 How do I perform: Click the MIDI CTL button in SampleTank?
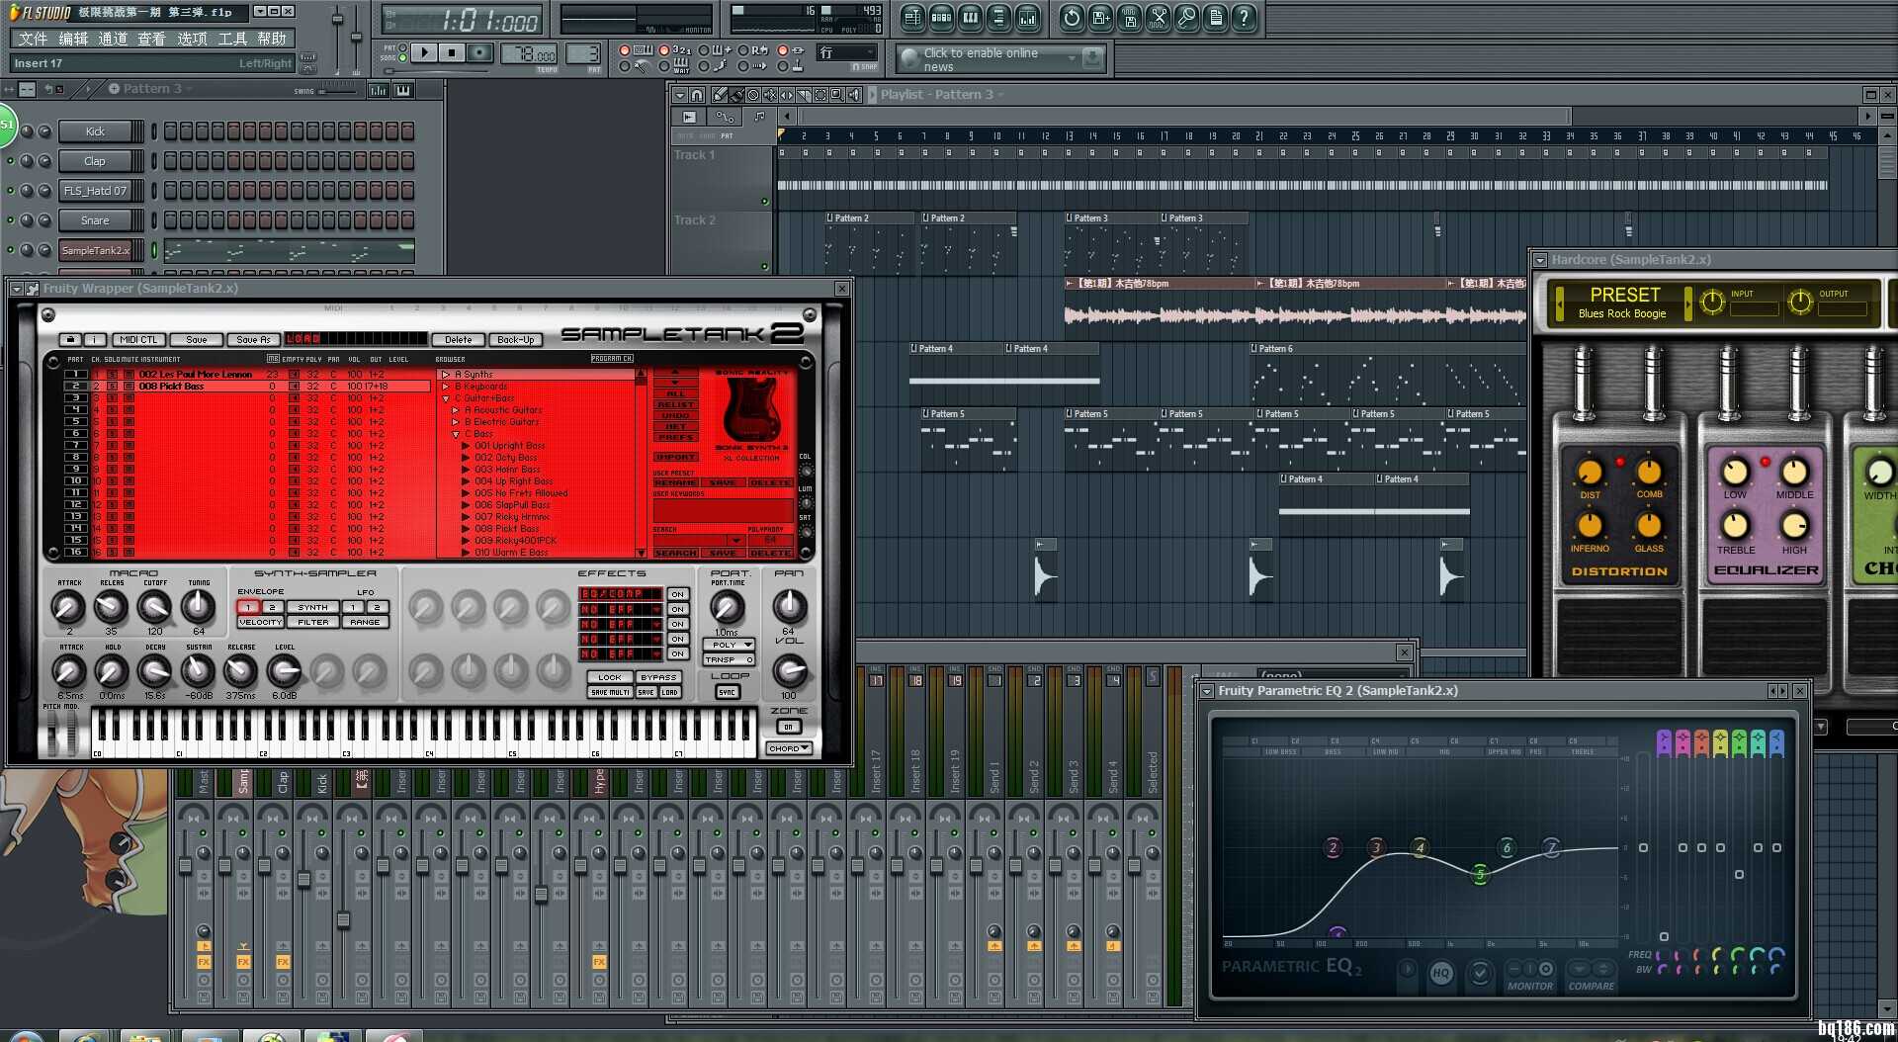tap(138, 339)
